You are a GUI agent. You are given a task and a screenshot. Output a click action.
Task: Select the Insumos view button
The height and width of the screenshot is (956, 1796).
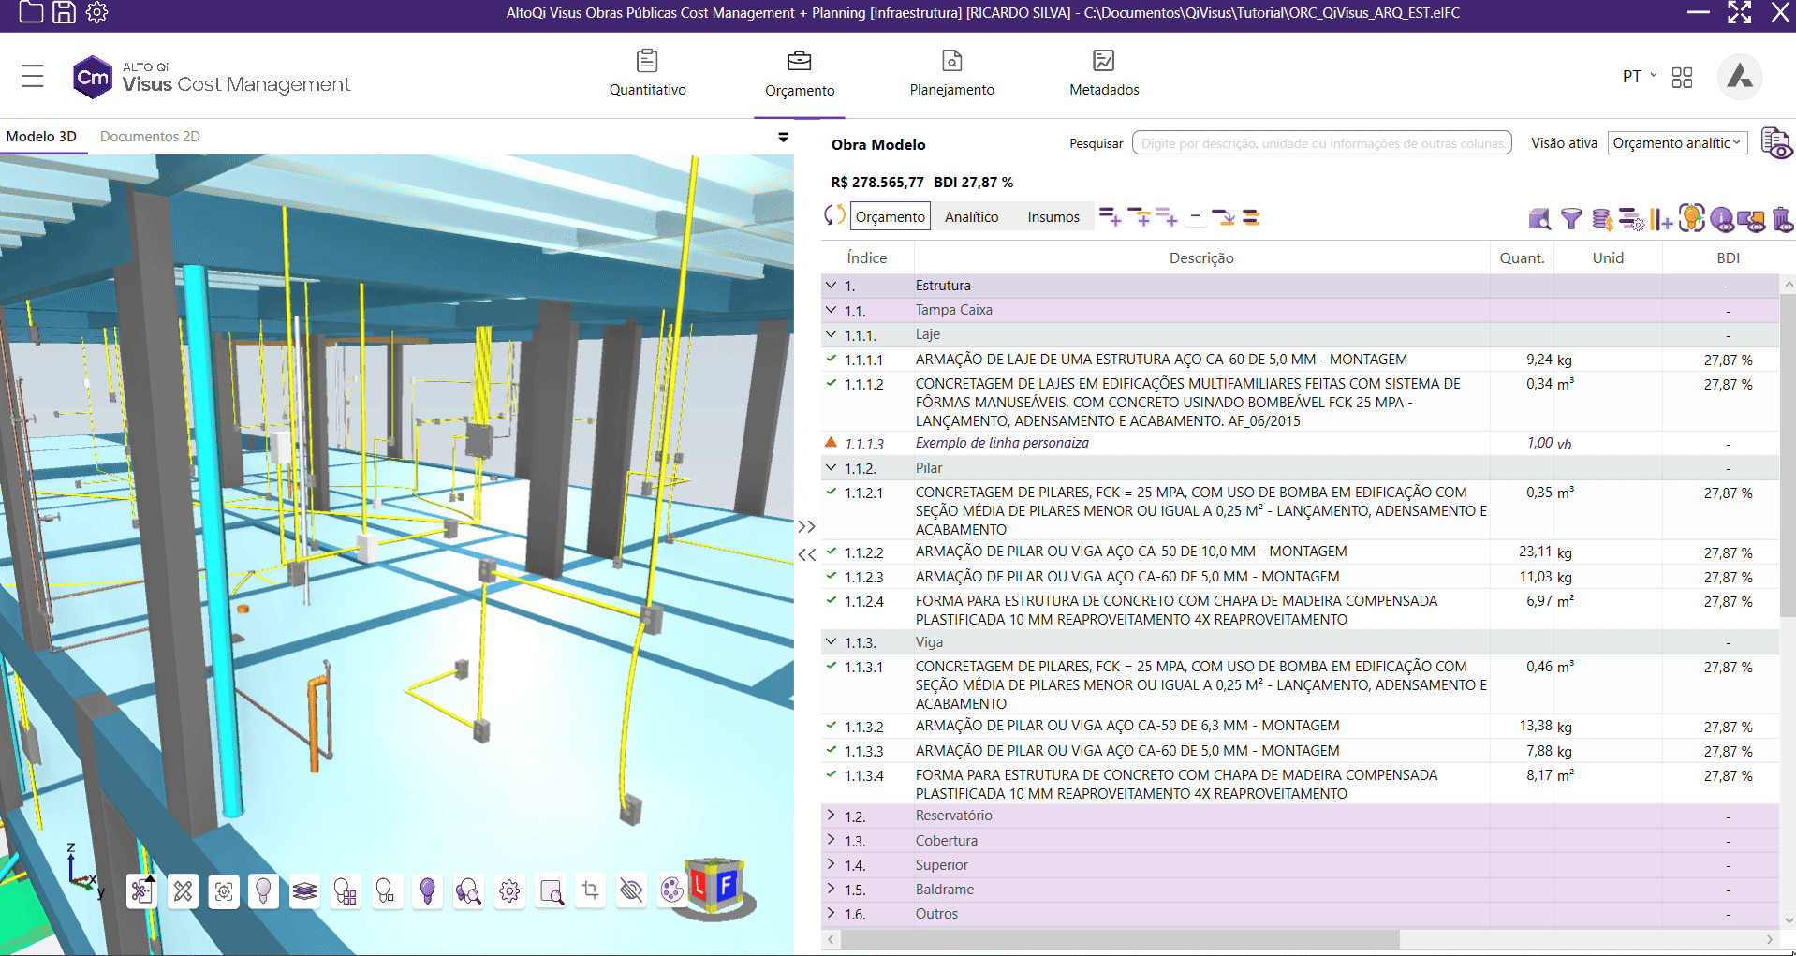(1053, 217)
